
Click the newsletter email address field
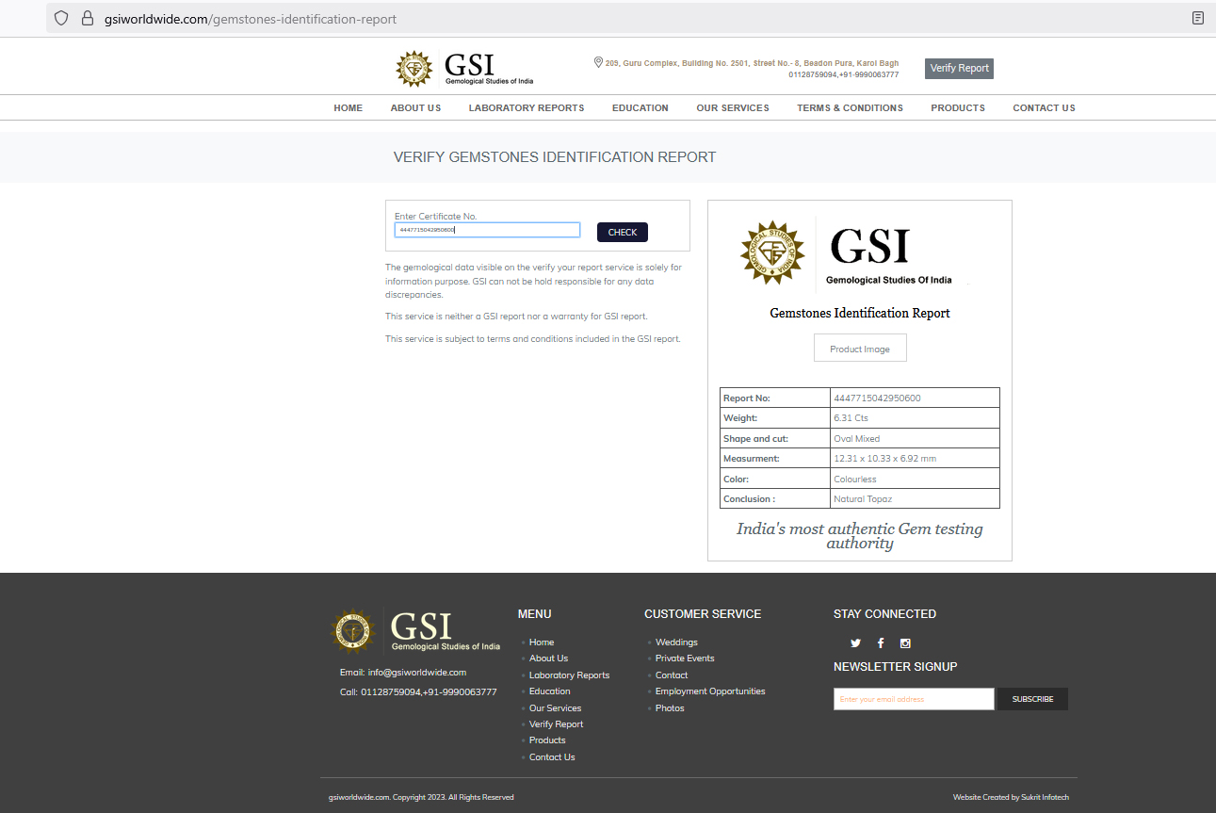pos(914,699)
